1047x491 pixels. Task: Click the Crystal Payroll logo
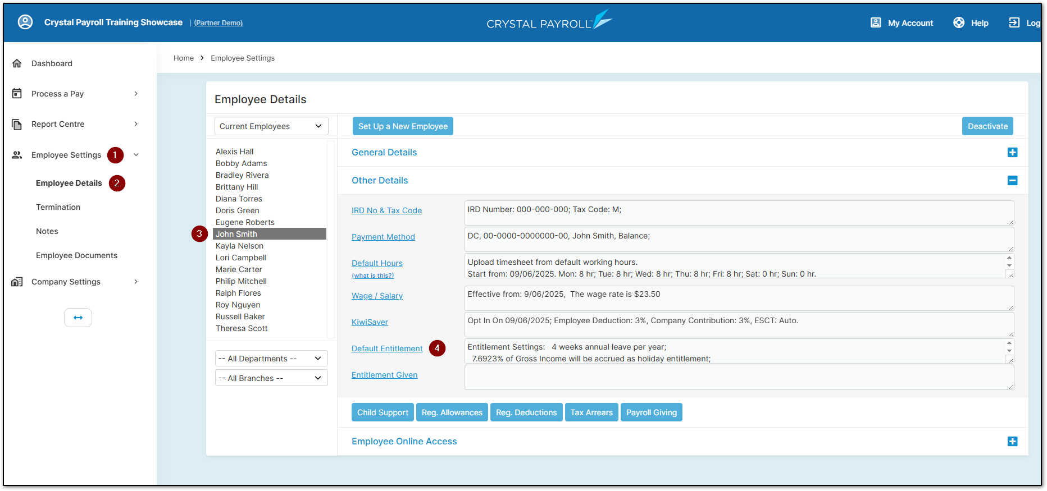coord(549,20)
